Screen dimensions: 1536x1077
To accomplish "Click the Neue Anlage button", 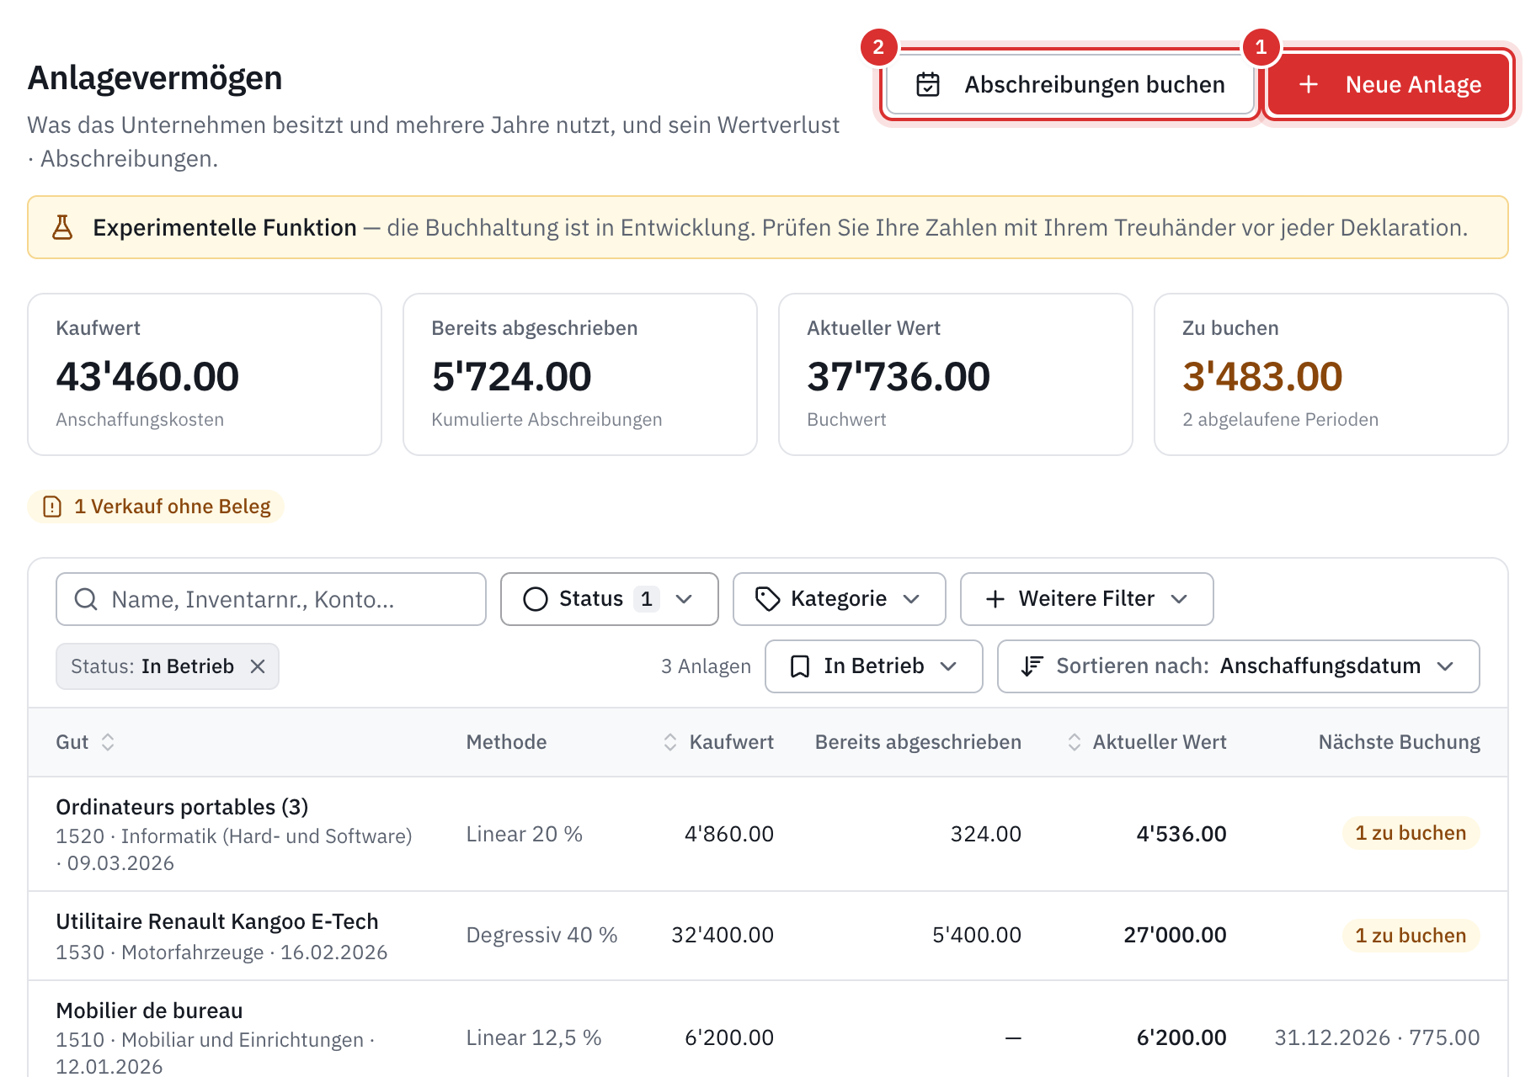I will tap(1389, 84).
